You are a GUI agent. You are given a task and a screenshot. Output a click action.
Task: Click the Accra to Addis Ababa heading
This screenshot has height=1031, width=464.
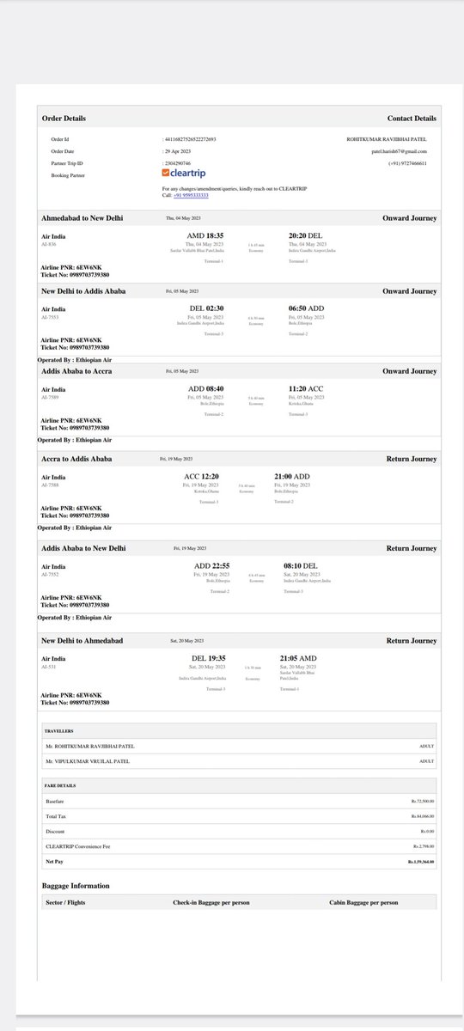click(x=76, y=459)
